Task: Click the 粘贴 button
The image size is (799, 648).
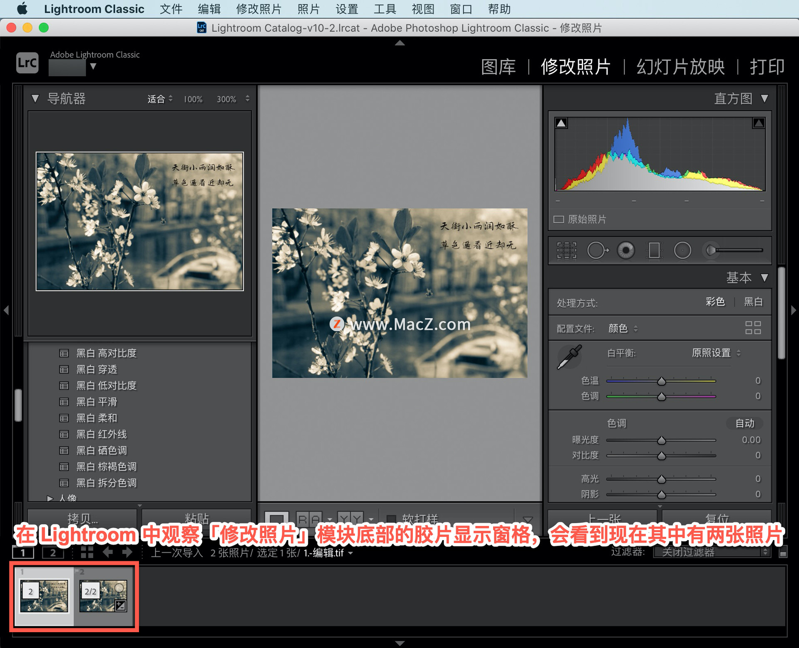Action: [196, 518]
